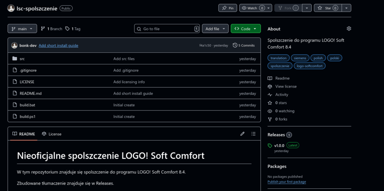
Task: Open the Star lists dropdown arrow
Action: 346,8
